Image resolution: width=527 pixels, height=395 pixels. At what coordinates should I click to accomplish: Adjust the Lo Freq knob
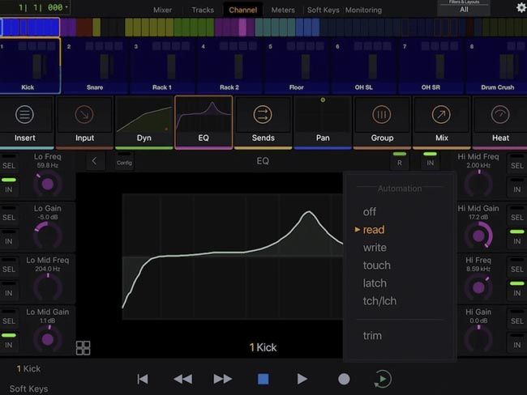(48, 184)
